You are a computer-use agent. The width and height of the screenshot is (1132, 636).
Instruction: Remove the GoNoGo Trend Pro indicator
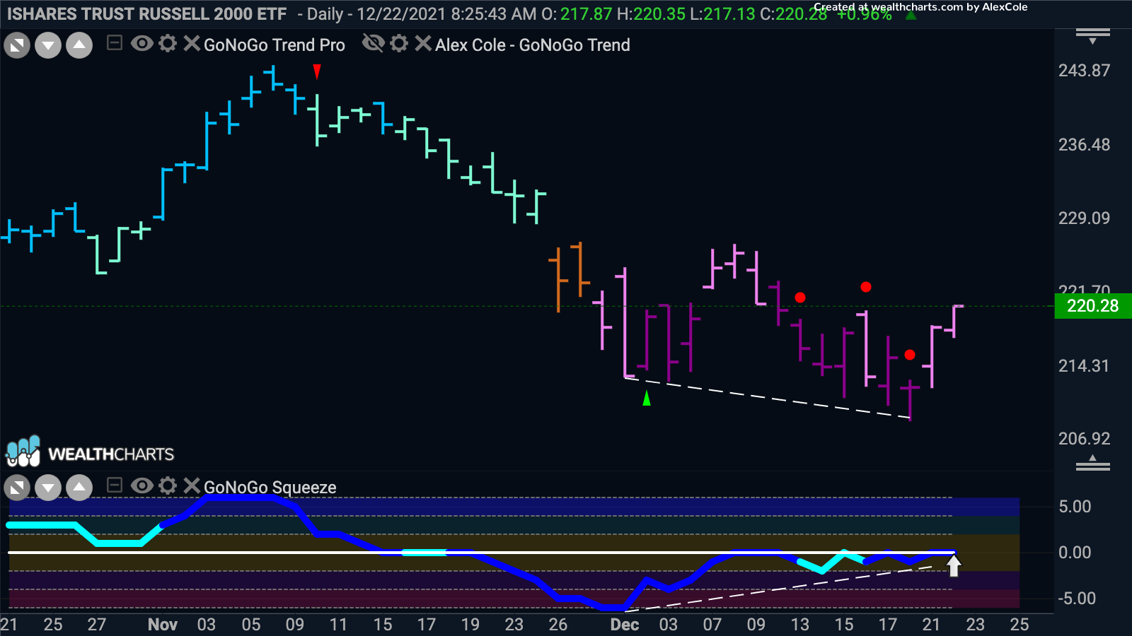192,44
